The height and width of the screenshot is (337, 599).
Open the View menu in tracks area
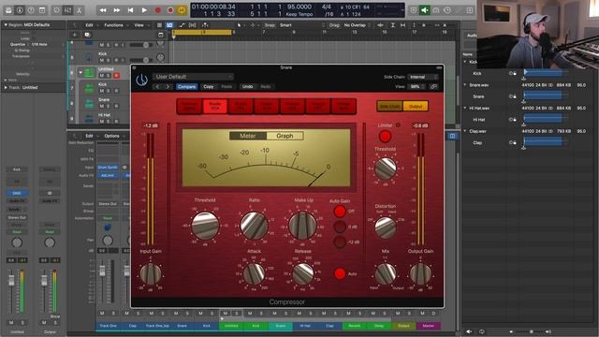(139, 25)
